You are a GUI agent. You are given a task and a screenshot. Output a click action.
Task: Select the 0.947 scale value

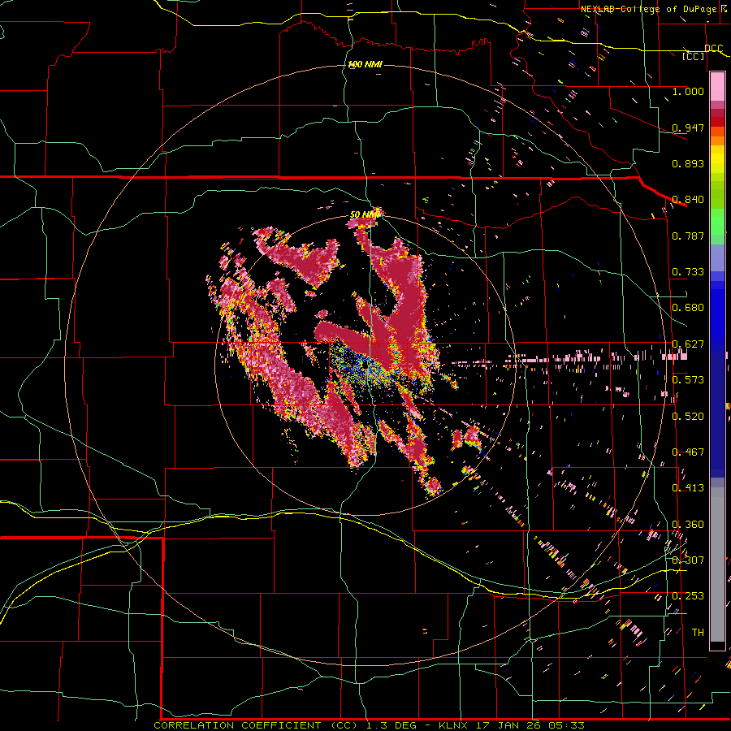coord(688,128)
